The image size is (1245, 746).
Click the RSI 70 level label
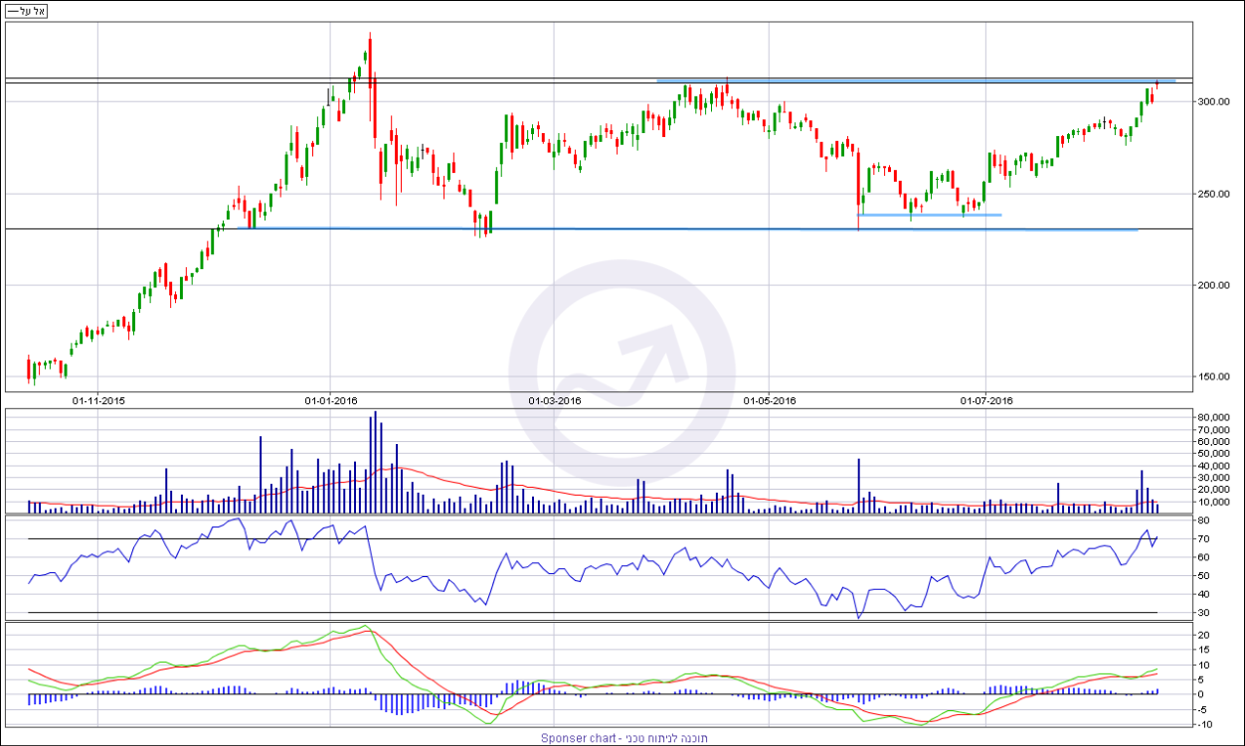pyautogui.click(x=1203, y=538)
